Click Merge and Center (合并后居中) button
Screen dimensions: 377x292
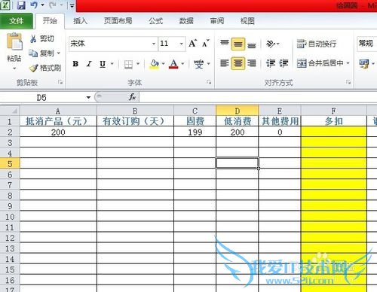[320, 63]
